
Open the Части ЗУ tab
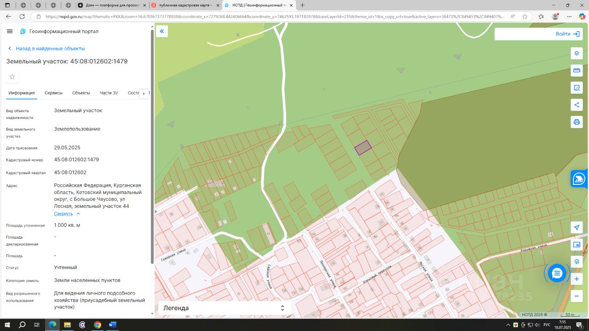point(109,93)
